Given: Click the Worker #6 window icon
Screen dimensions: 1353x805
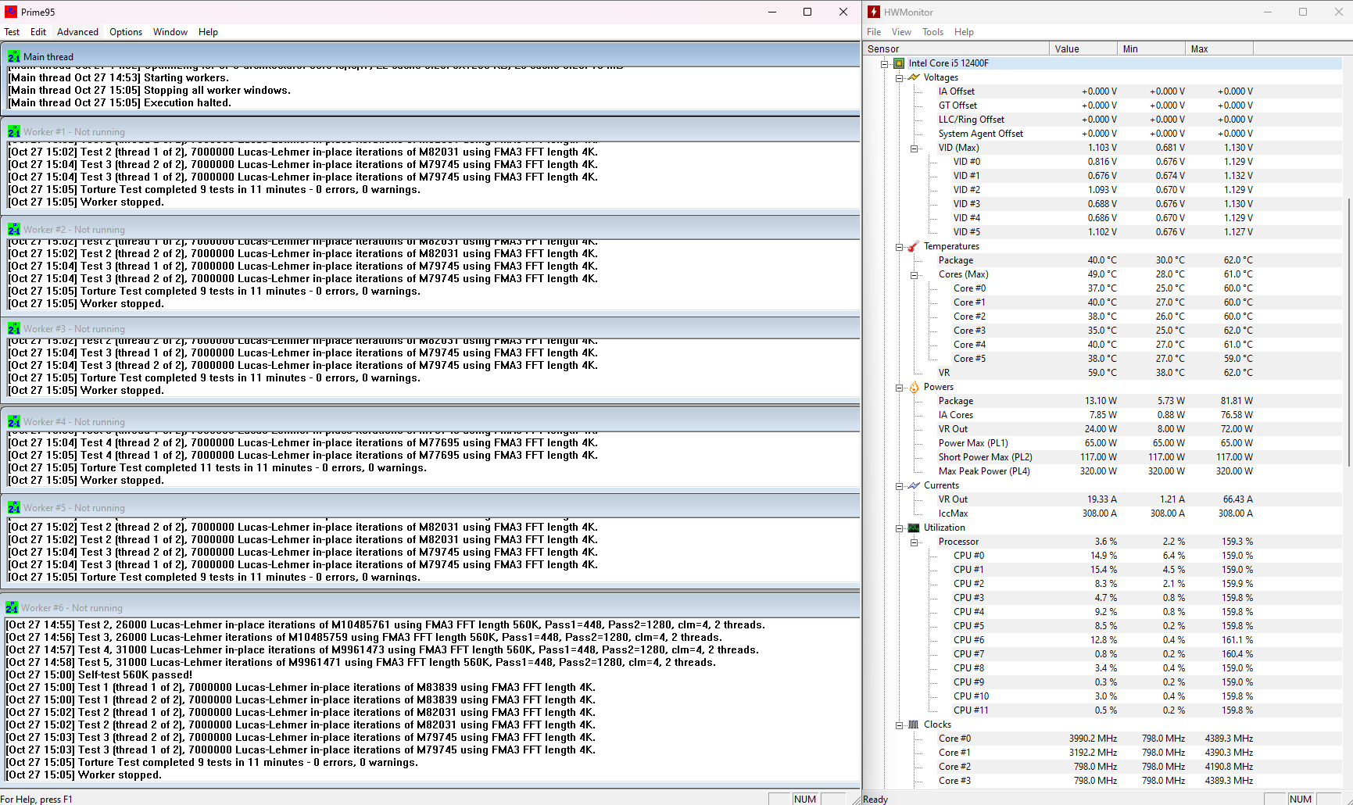Looking at the screenshot, I should click(12, 607).
